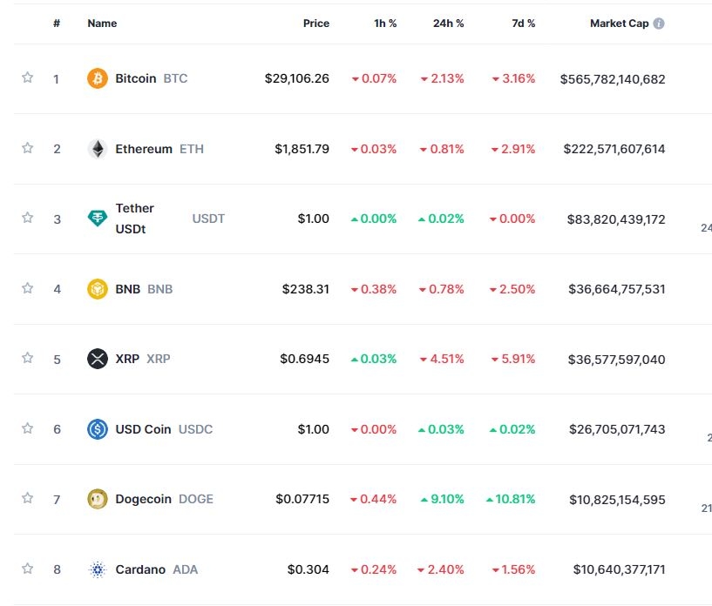
Task: Open the Cardano name link
Action: pyautogui.click(x=139, y=569)
